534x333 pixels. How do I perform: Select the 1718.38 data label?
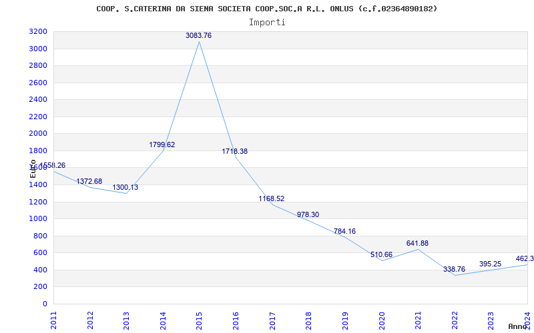(235, 152)
